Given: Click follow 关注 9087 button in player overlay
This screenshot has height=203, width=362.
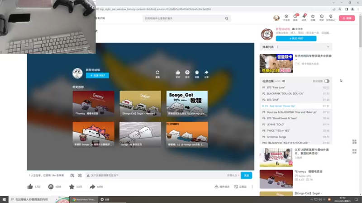Looking at the screenshot, I should (x=97, y=75).
